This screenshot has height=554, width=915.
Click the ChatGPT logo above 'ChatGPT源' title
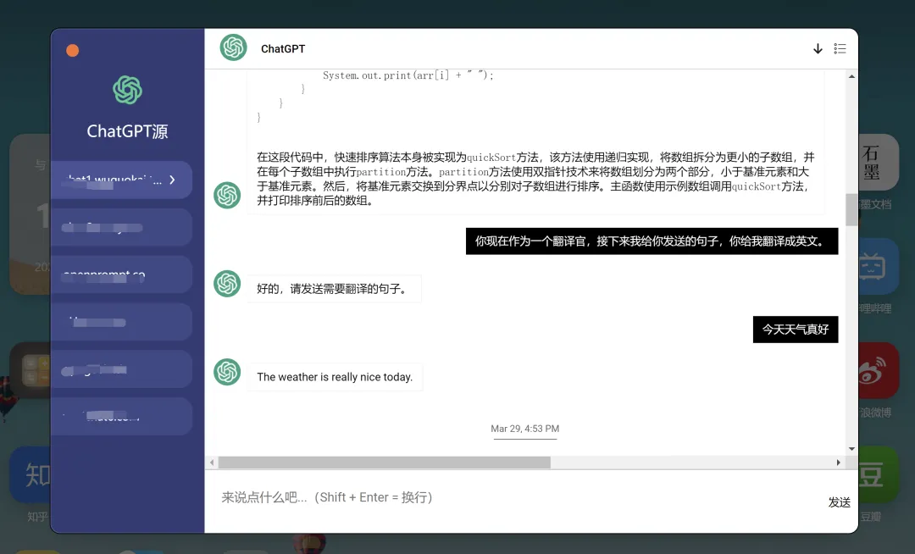click(x=127, y=90)
